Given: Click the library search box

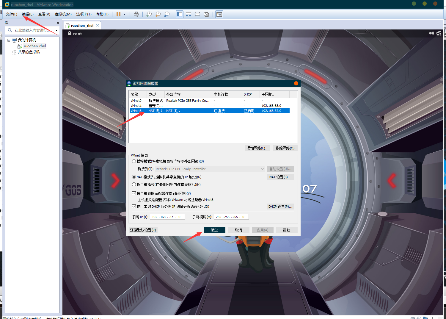Looking at the screenshot, I should (32, 30).
